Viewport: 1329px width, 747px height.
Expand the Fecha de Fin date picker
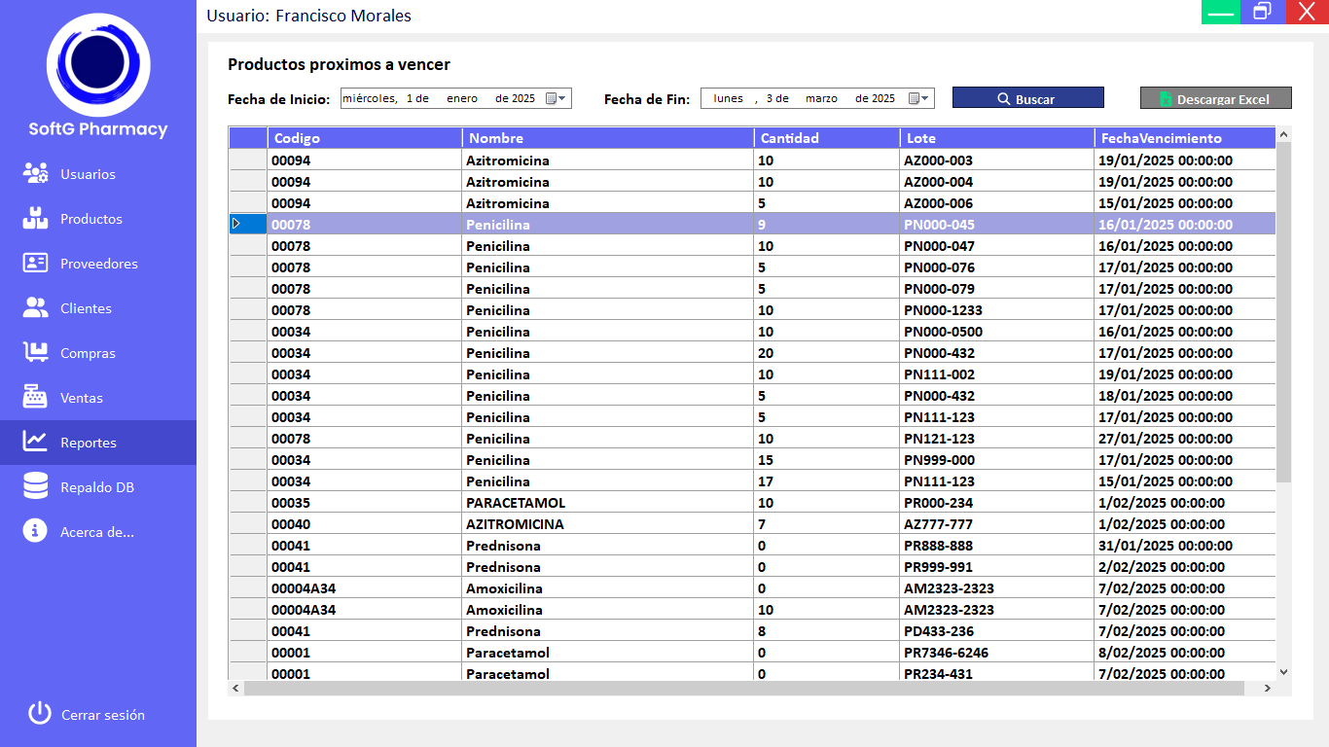click(919, 98)
